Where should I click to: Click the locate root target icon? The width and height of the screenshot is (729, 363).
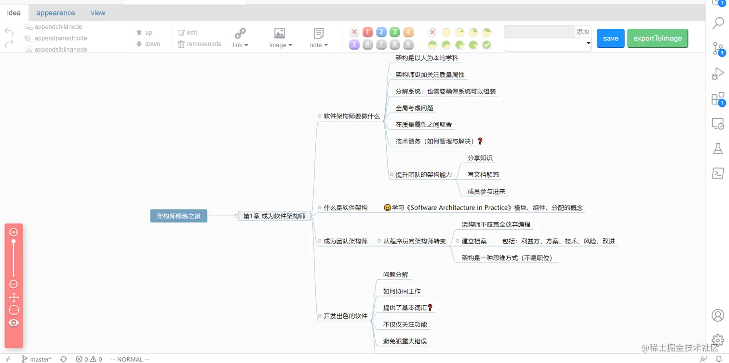[13, 310]
